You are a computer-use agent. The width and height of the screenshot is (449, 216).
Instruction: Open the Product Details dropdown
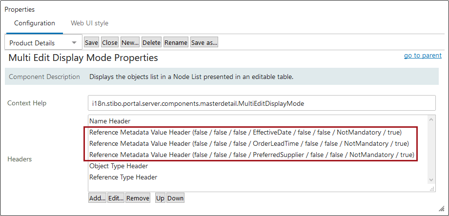click(x=43, y=43)
